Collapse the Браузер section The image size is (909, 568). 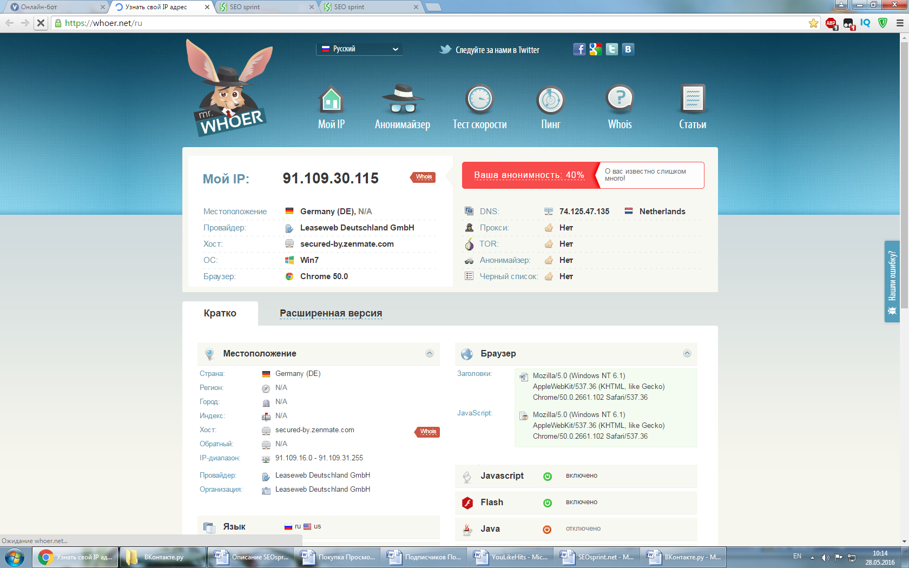(687, 353)
